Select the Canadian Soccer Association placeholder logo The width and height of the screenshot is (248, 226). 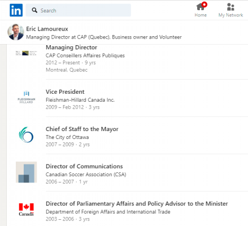tap(26, 172)
